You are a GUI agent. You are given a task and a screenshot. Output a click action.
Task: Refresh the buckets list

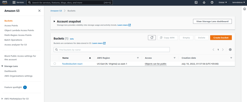[152, 38]
